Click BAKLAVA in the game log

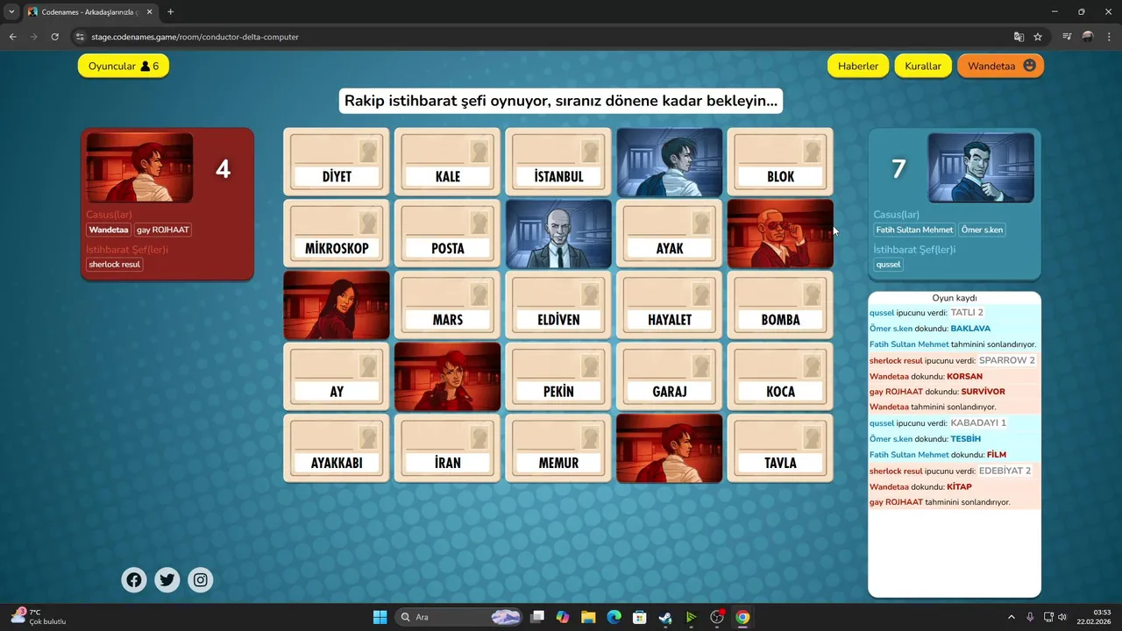[970, 329]
